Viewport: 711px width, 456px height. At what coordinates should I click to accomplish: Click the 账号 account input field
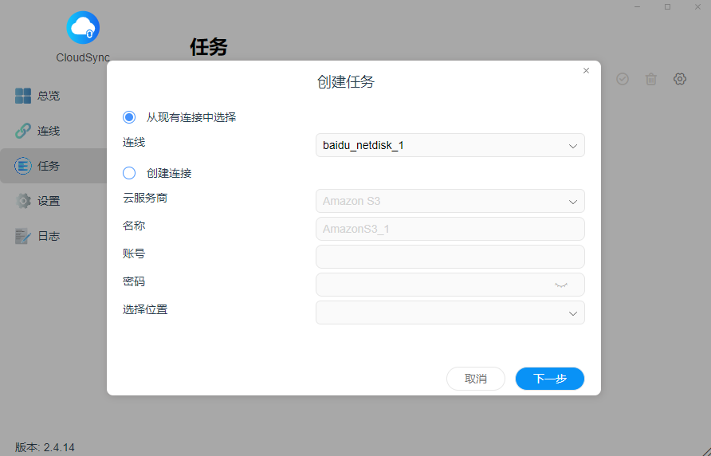point(450,257)
